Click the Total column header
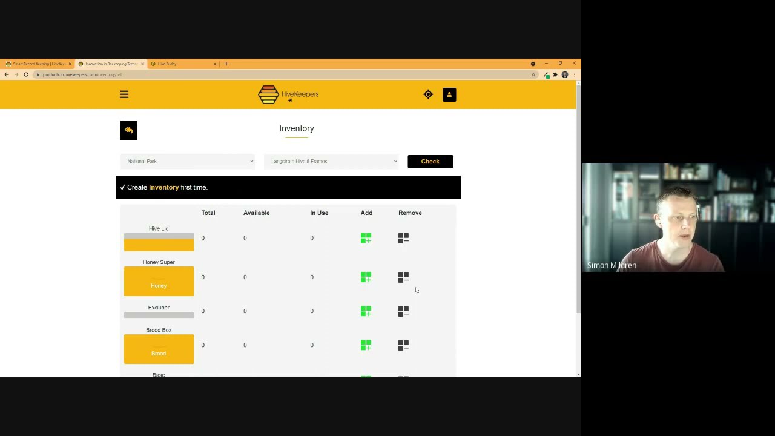This screenshot has width=775, height=436. (x=208, y=213)
